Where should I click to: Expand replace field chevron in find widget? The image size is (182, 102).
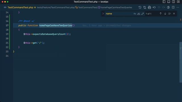coord(103,14)
